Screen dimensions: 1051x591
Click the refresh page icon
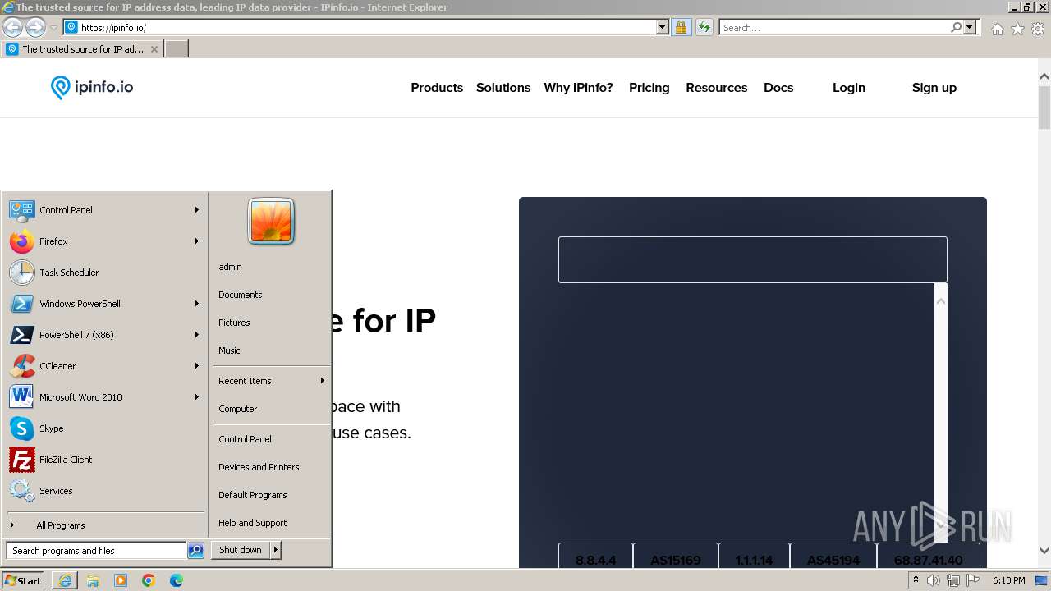tap(704, 27)
